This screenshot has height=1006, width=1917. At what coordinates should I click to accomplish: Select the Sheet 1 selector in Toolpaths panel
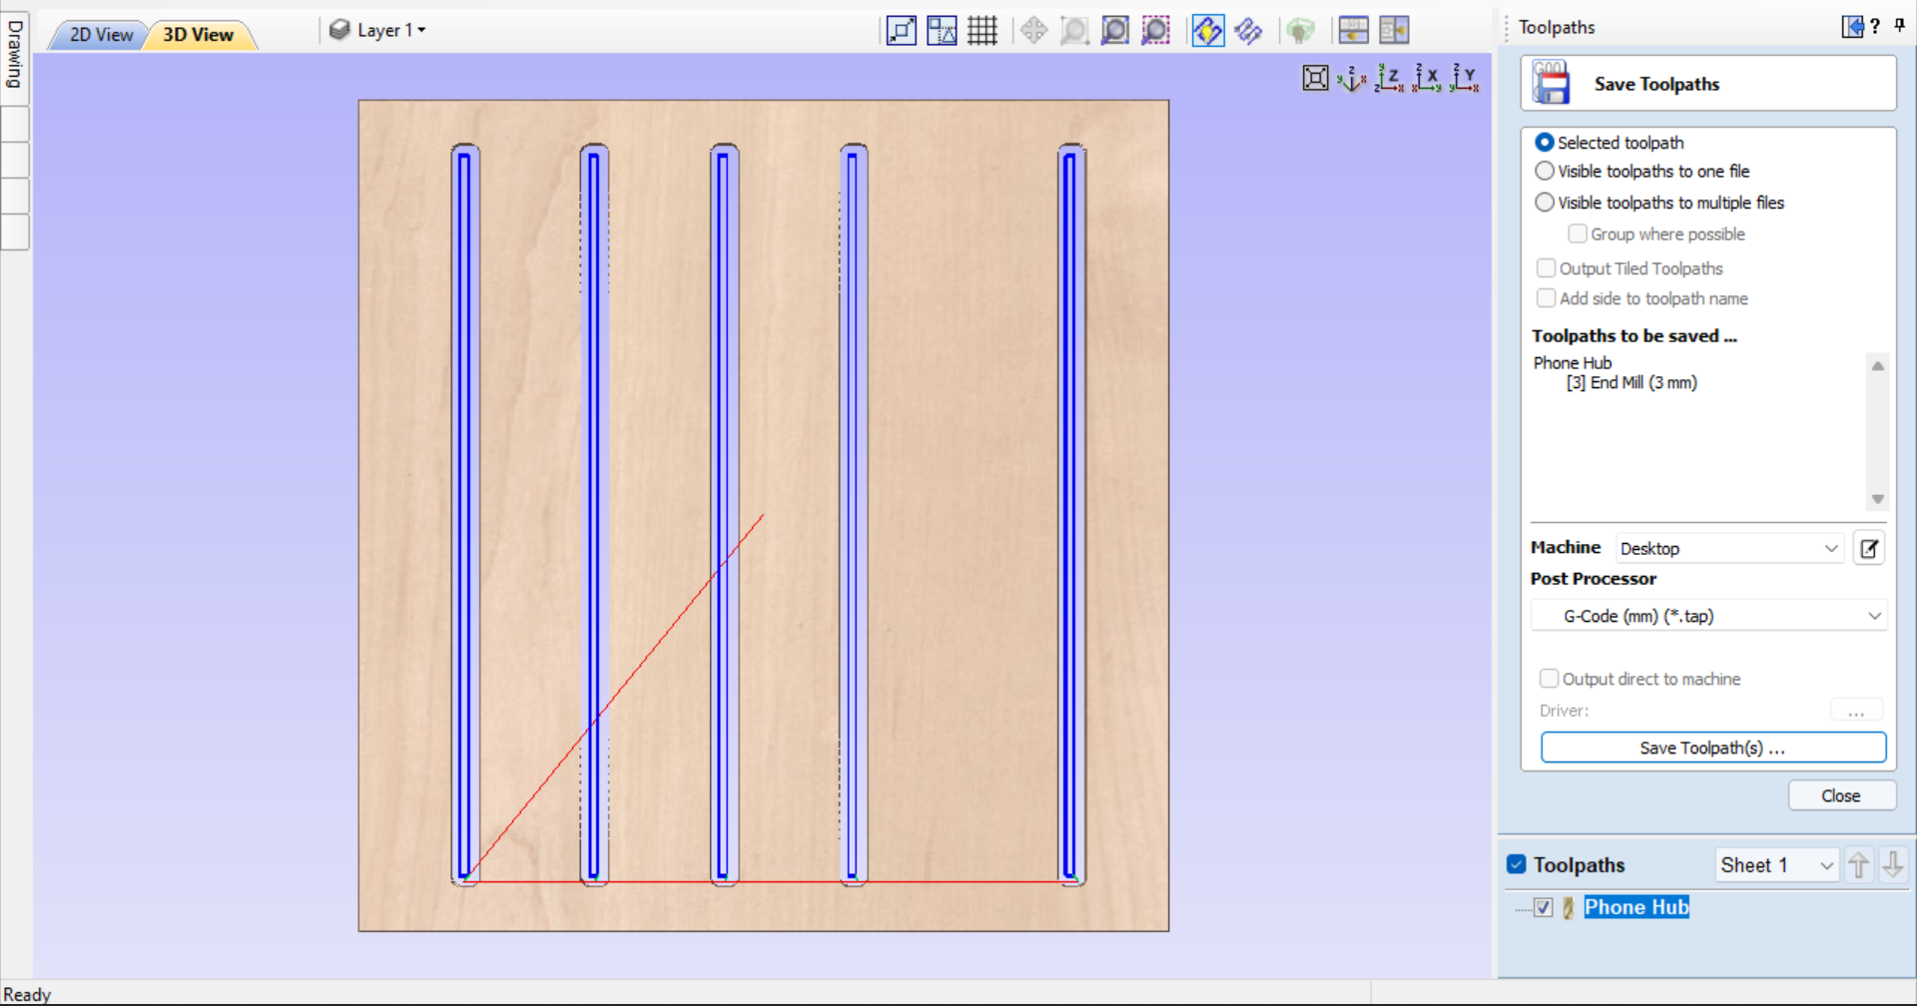coord(1775,864)
